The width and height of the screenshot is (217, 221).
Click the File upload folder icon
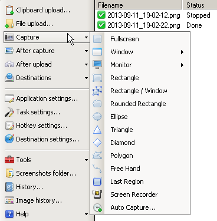click(9, 24)
